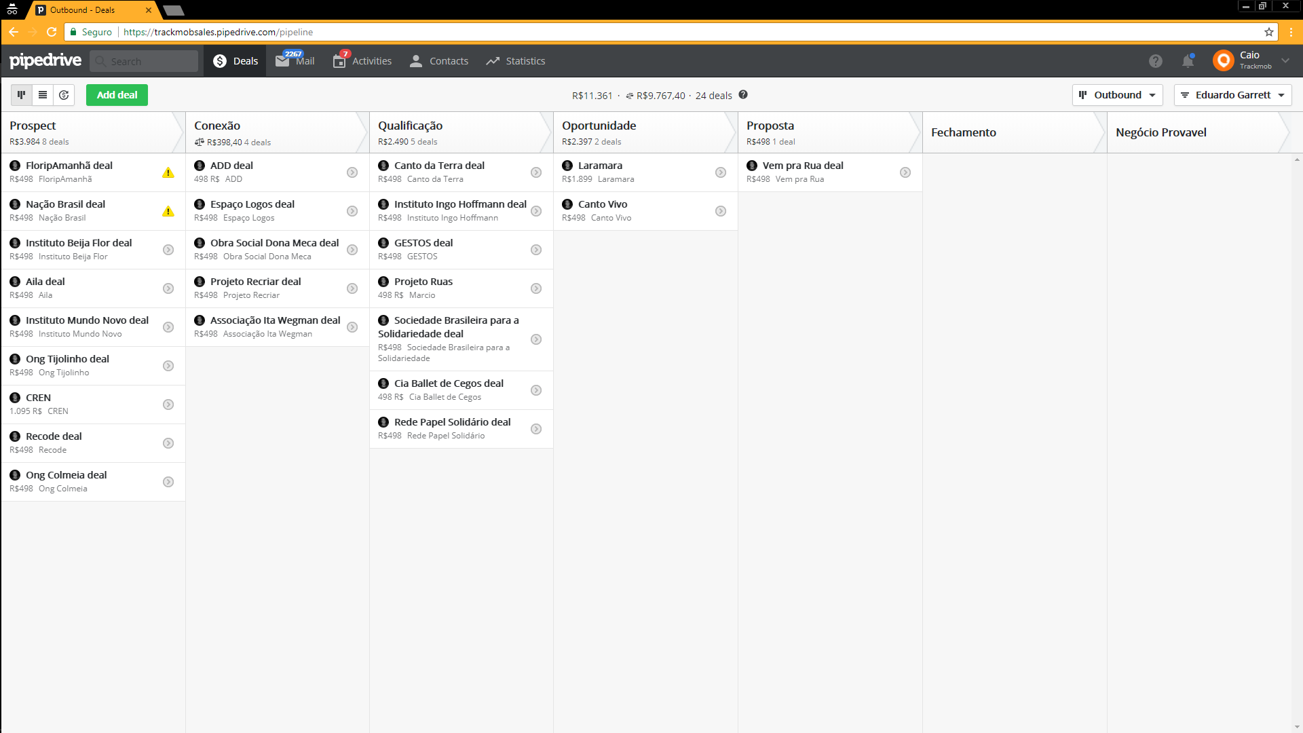This screenshot has height=733, width=1303.
Task: Switch to pipeline view icon
Action: pos(21,95)
